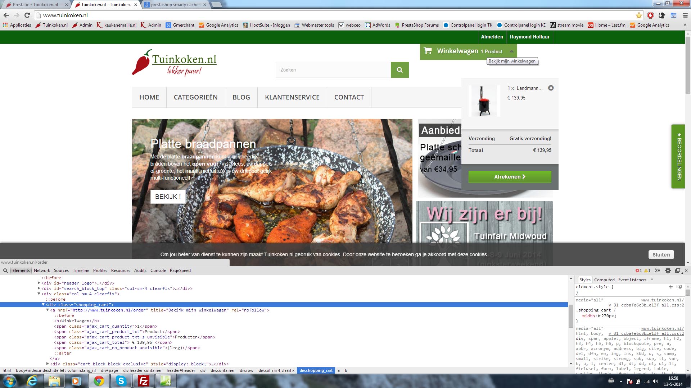This screenshot has height=388, width=691.
Task: Switch to the Network panel
Action: 42,271
